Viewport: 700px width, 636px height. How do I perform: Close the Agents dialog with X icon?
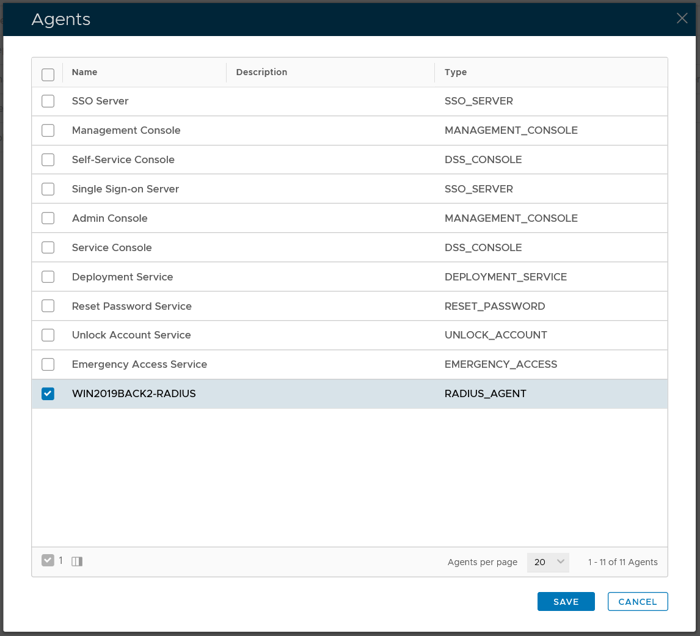point(682,18)
